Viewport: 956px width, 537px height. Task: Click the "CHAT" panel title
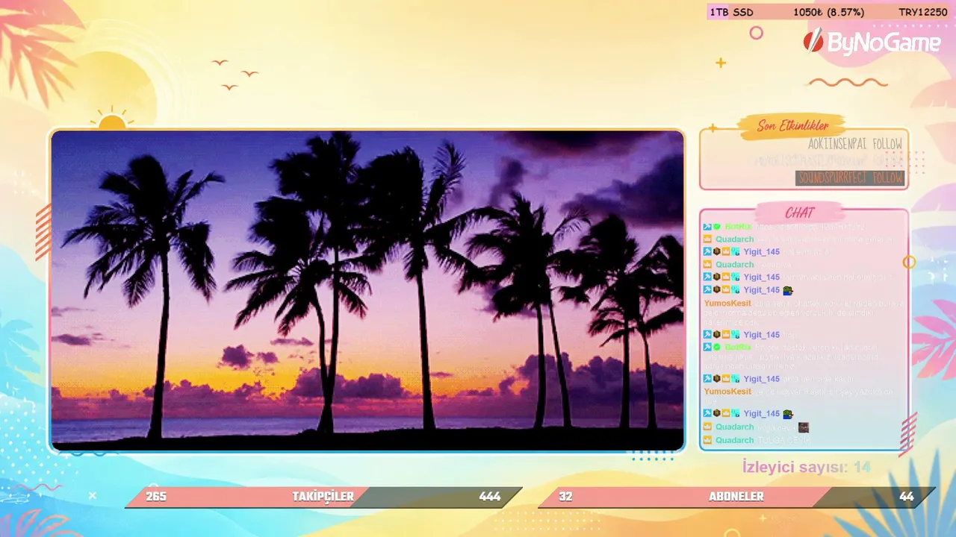coord(799,213)
